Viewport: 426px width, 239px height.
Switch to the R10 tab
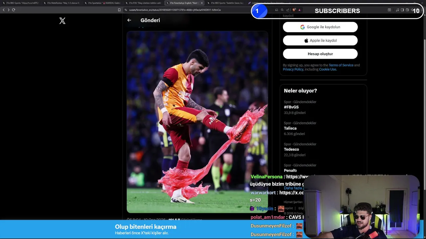(143, 3)
